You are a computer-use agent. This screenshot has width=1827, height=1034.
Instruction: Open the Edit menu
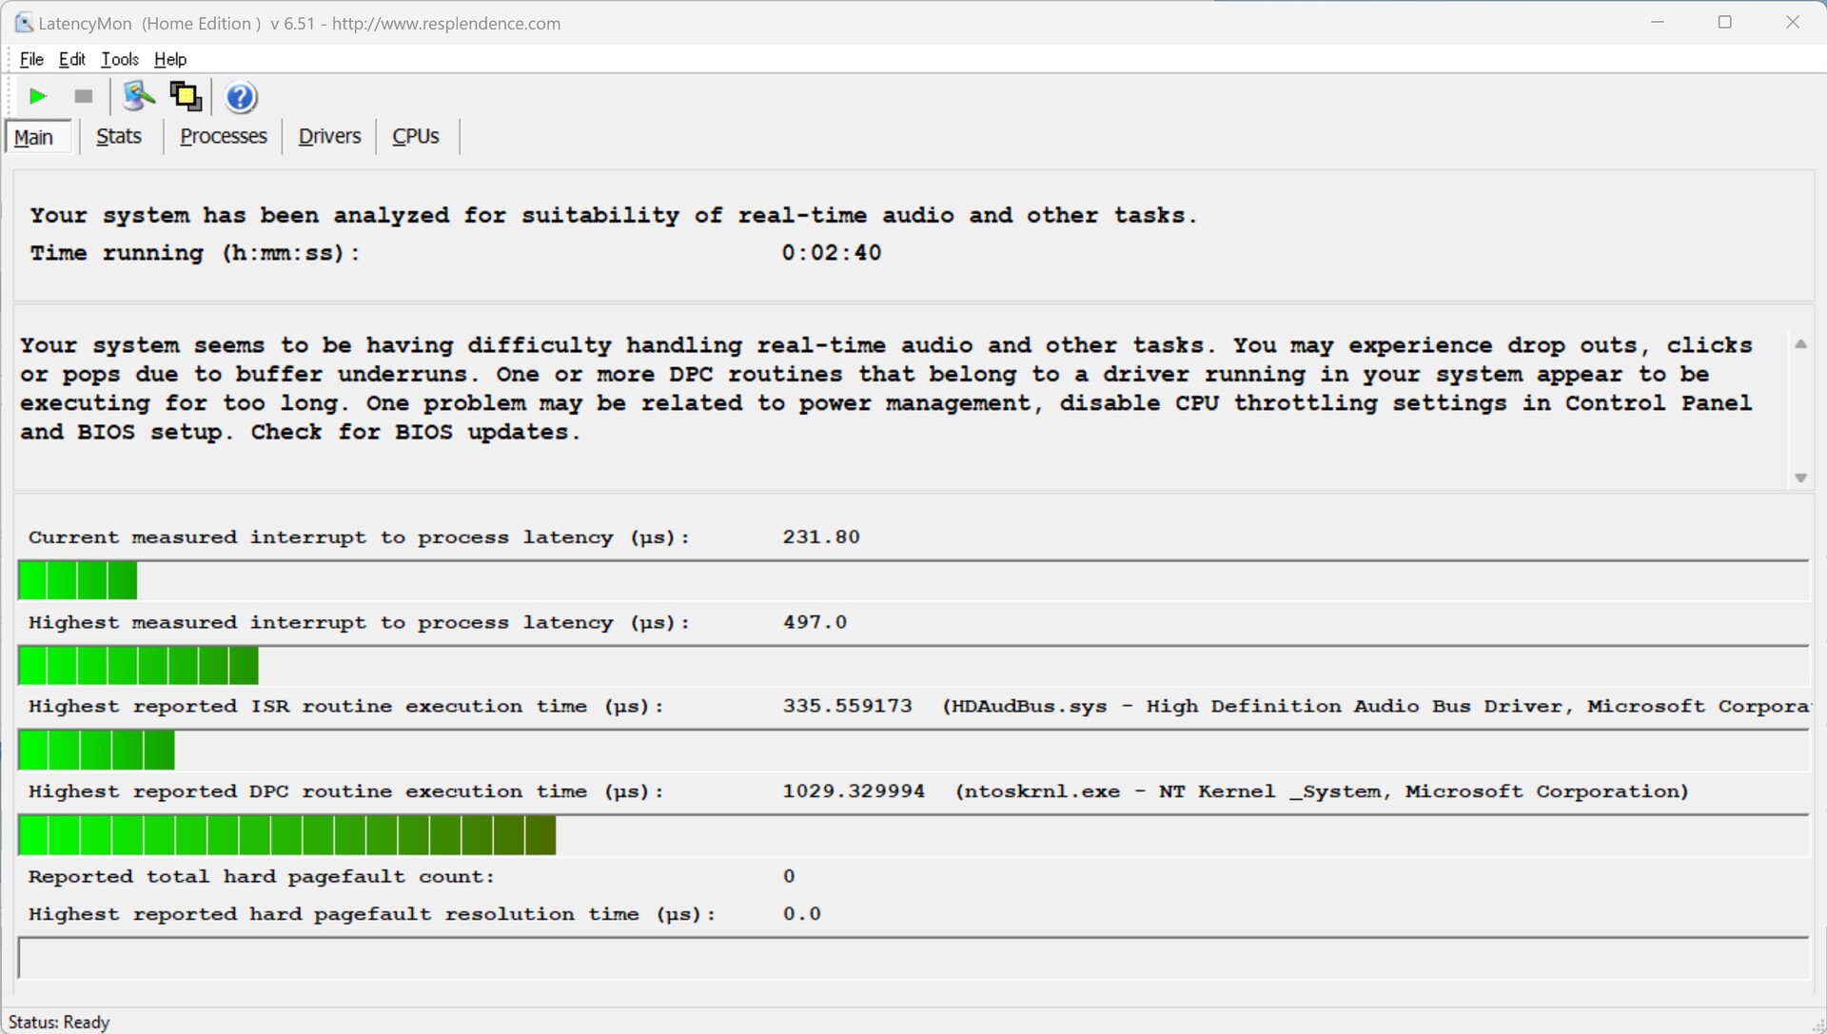pos(71,59)
